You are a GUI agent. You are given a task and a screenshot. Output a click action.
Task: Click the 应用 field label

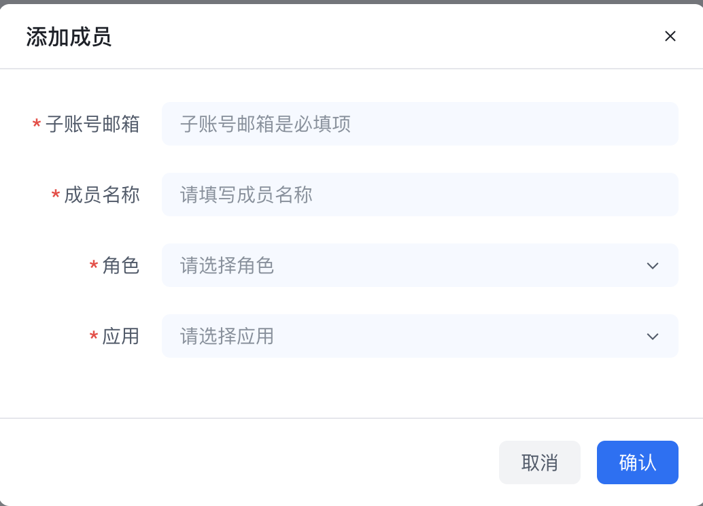pos(121,337)
